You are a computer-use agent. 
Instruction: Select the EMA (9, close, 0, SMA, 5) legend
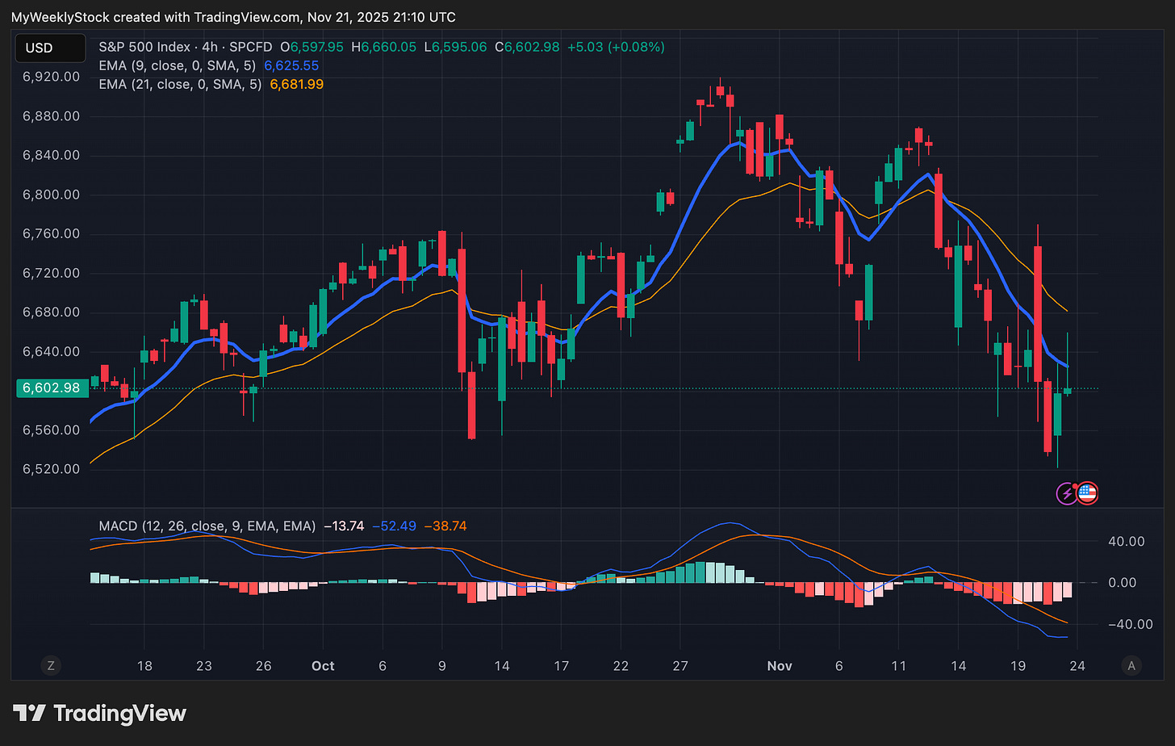(178, 65)
